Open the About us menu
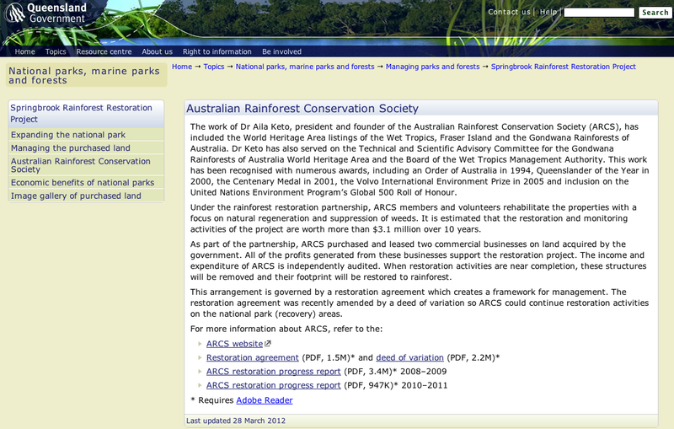The width and height of the screenshot is (674, 429). tap(158, 51)
